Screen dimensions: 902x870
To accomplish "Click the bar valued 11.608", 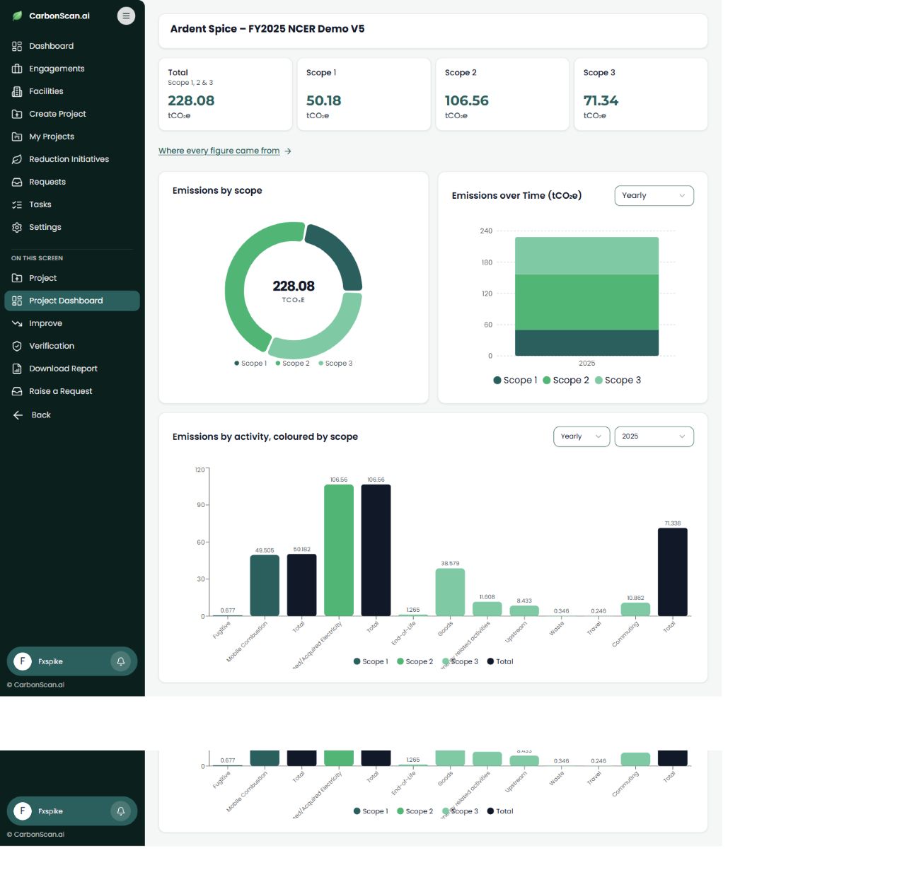I will pyautogui.click(x=487, y=609).
